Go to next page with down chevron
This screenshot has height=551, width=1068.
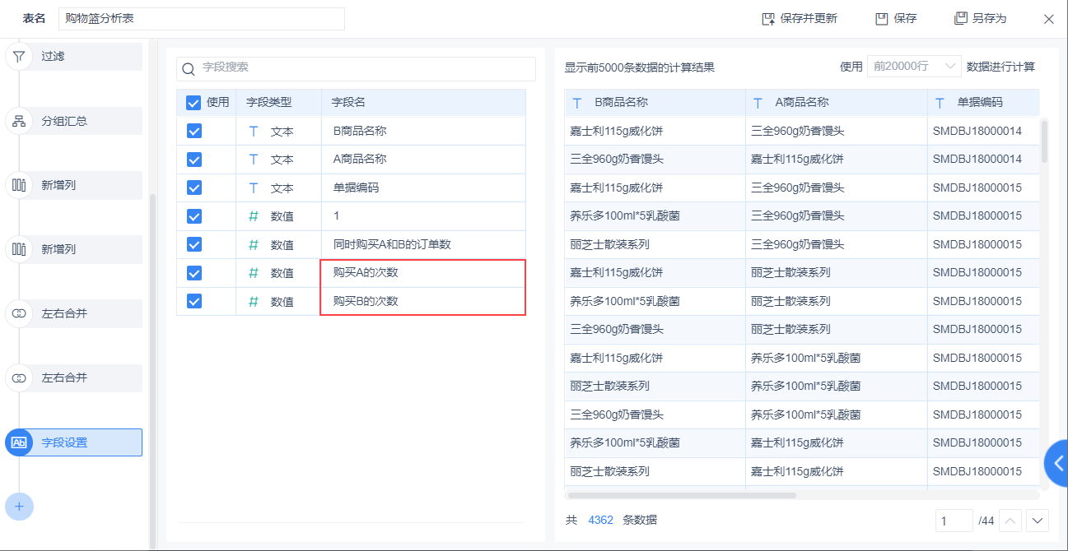[x=1037, y=520]
